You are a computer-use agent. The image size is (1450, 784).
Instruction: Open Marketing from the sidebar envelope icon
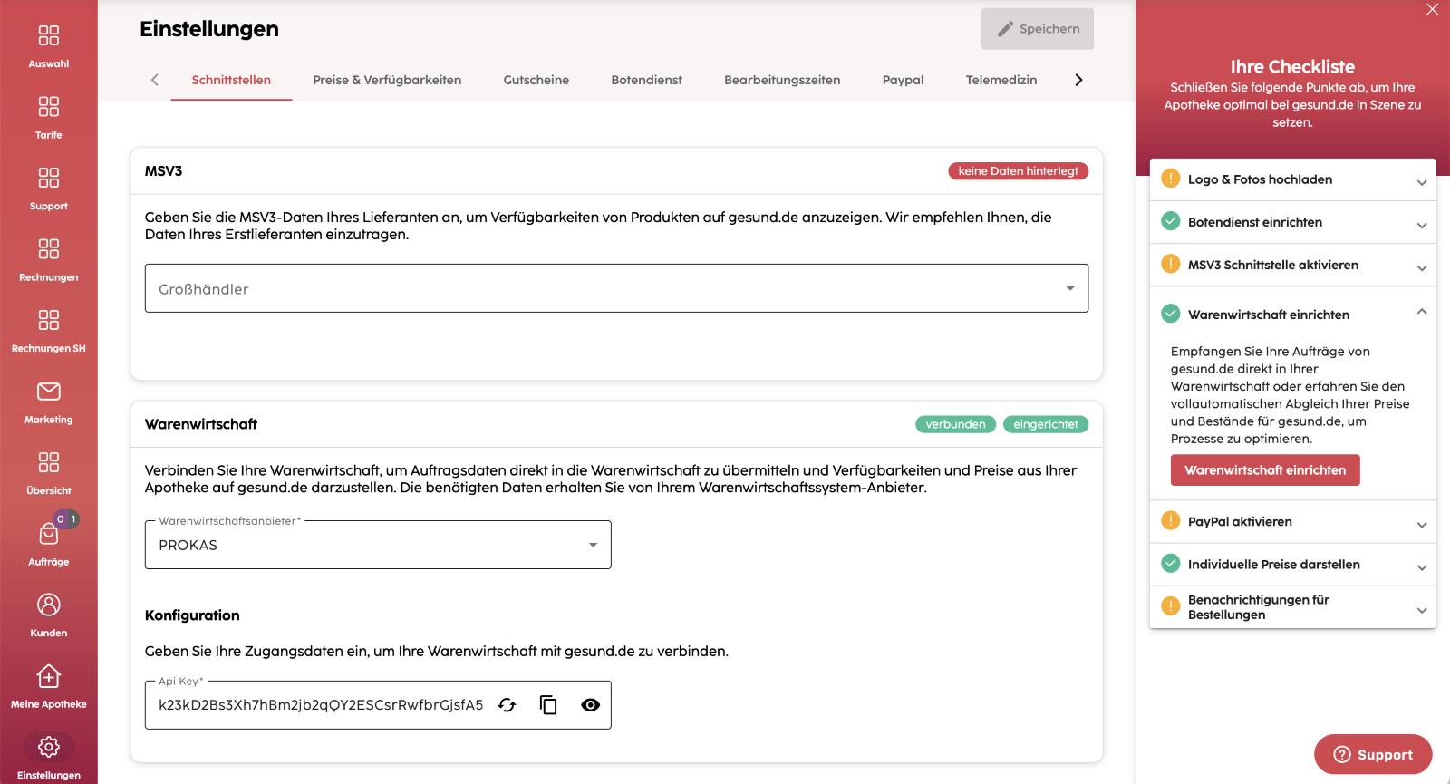49,392
